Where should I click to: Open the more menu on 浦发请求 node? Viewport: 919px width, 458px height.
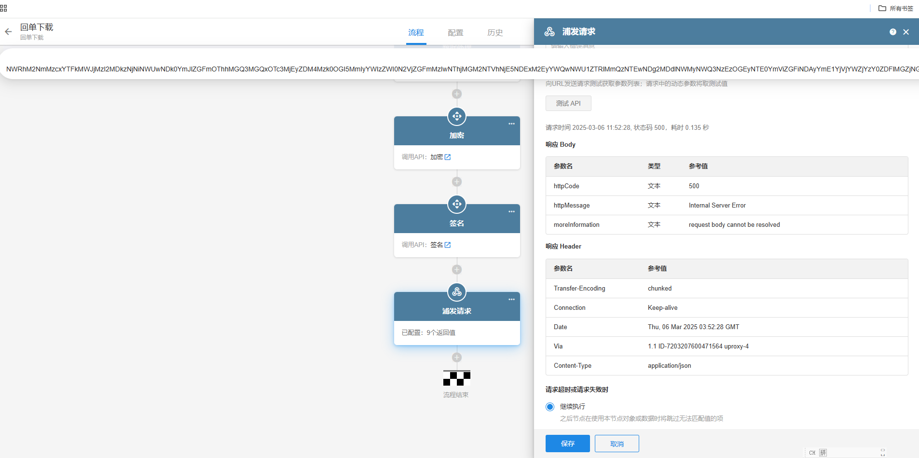click(x=511, y=300)
